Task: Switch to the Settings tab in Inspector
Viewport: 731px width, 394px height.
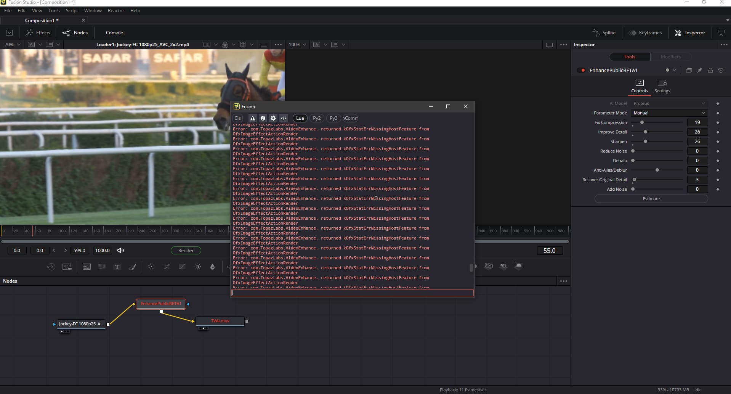Action: 662,86
